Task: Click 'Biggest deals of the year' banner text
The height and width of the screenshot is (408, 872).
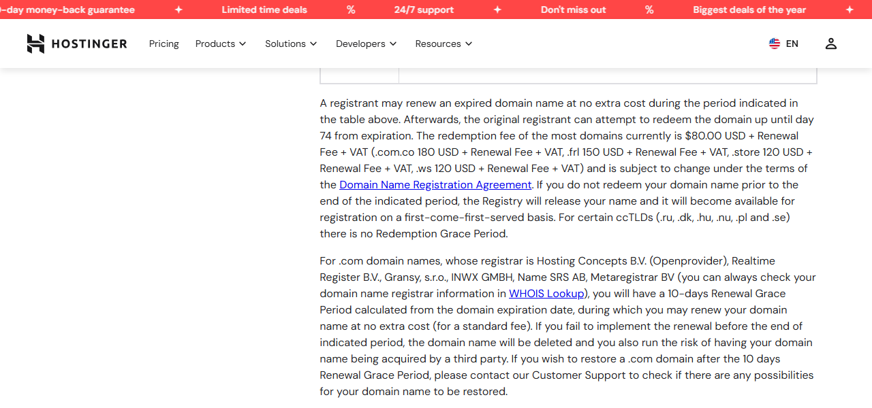Action: 749,10
